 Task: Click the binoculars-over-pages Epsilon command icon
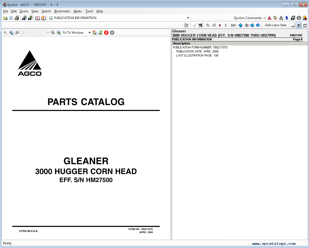(293, 18)
